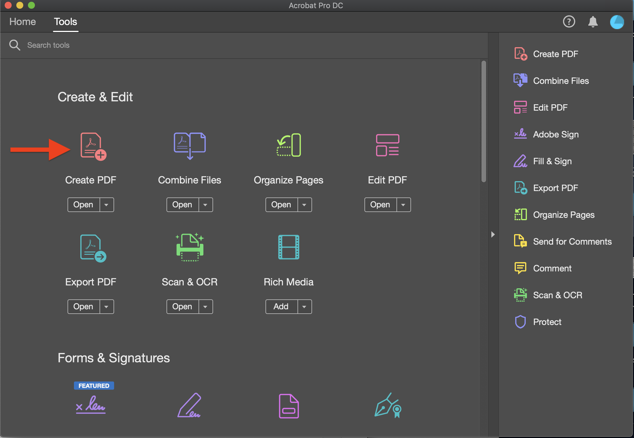Select the Organize Pages tool icon in main grid
The image size is (634, 438).
289,145
